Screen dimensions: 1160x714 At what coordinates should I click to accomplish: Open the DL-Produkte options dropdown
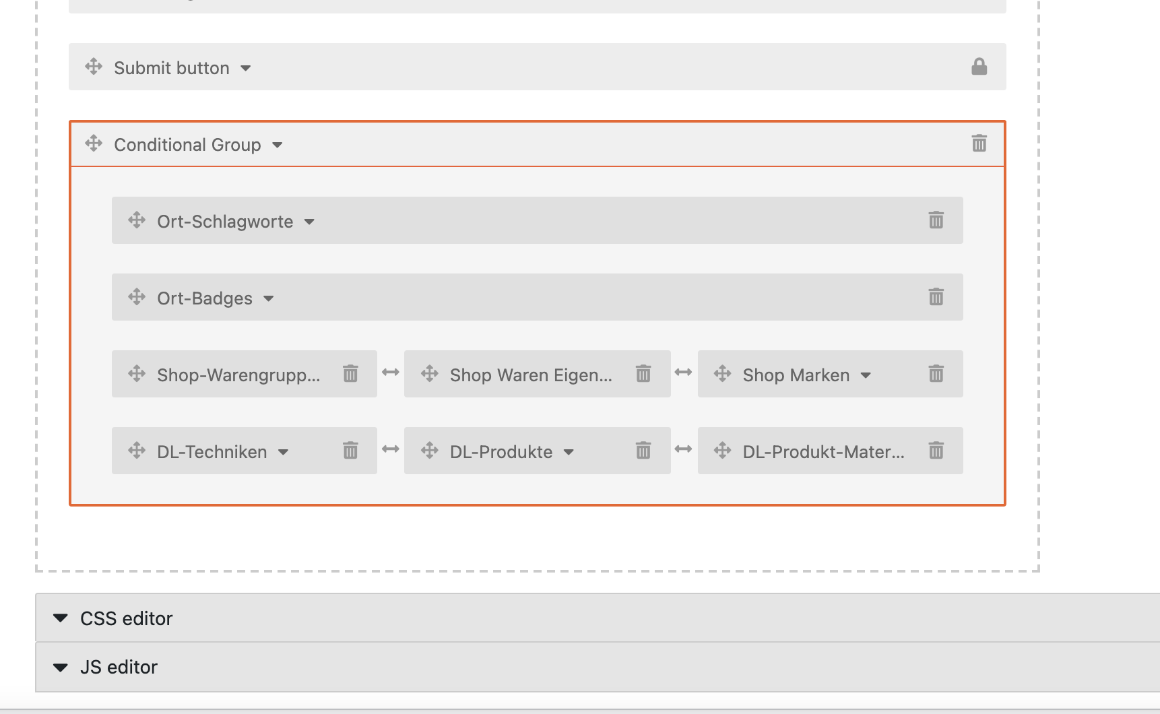point(569,452)
